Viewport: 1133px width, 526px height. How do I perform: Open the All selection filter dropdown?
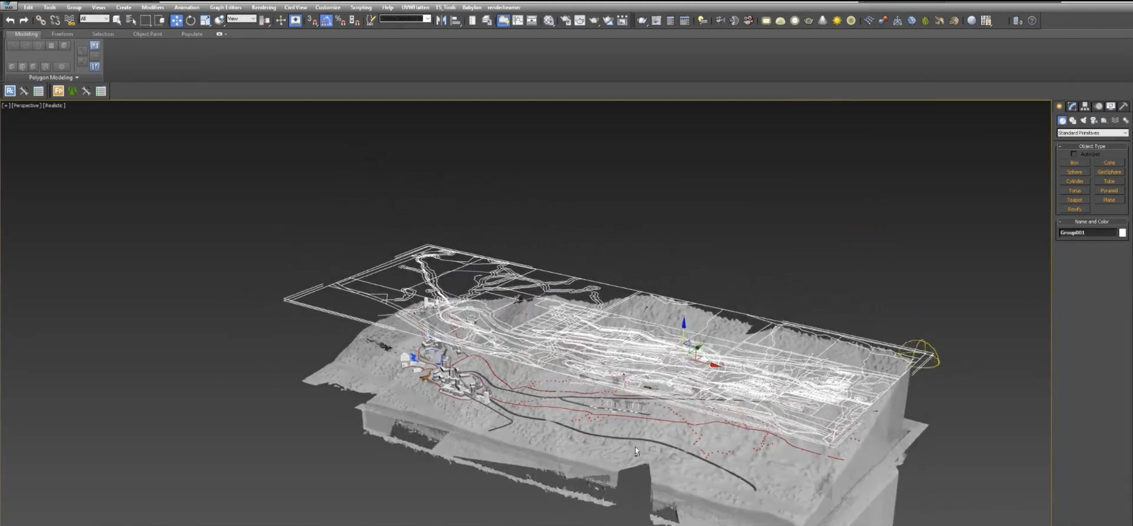[x=94, y=19]
